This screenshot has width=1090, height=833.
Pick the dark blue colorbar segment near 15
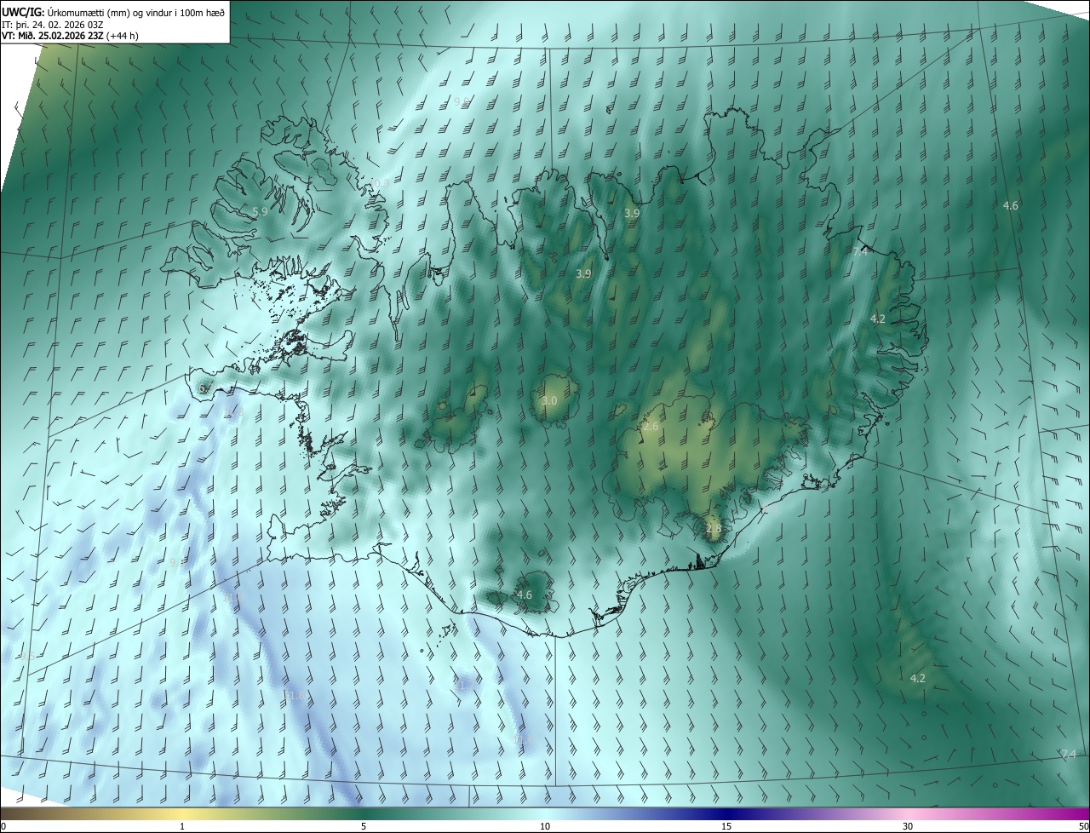pos(726,814)
